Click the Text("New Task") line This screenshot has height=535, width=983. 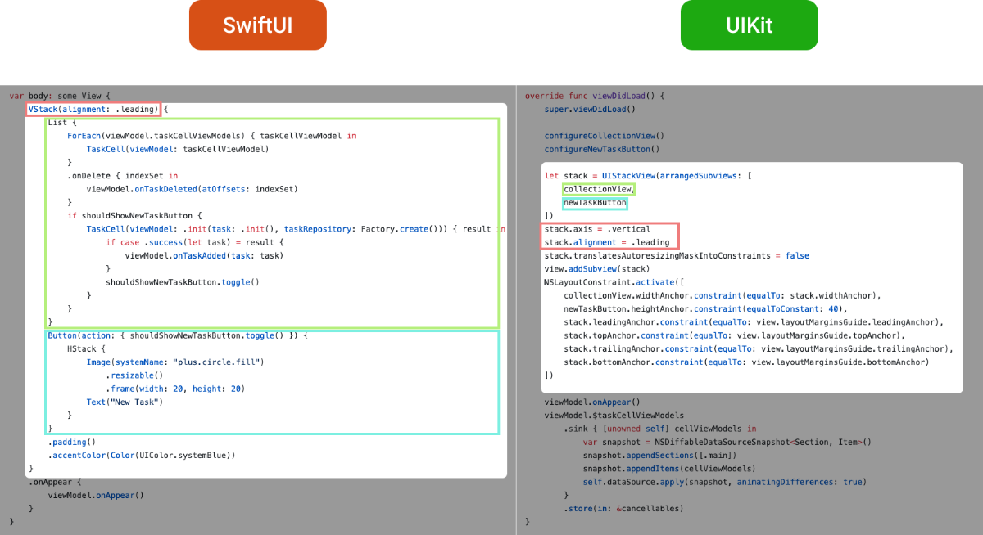point(125,402)
